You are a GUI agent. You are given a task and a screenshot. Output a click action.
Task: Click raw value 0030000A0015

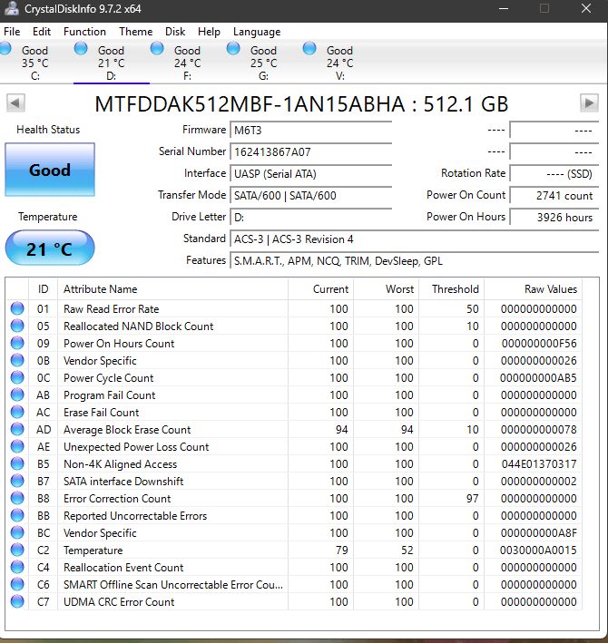[538, 550]
